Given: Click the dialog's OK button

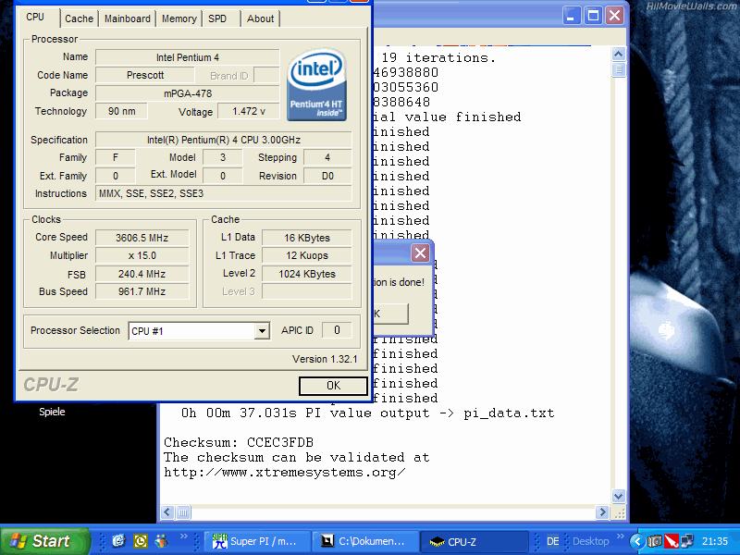Looking at the screenshot, I should tap(390, 314).
